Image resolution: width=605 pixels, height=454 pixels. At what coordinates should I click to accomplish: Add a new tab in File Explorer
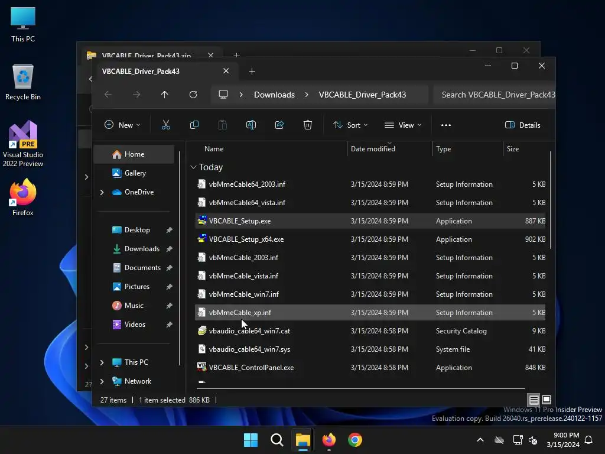[252, 72]
